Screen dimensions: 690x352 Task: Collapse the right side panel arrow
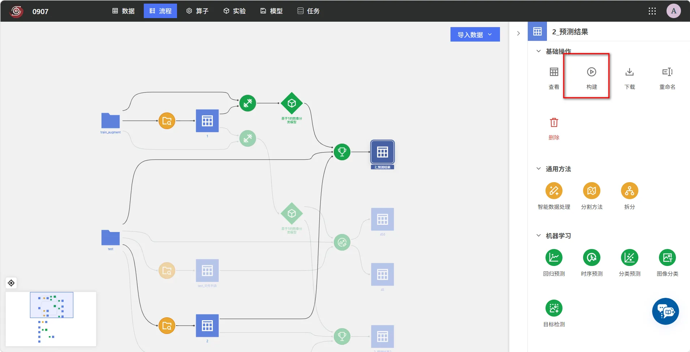(x=518, y=33)
